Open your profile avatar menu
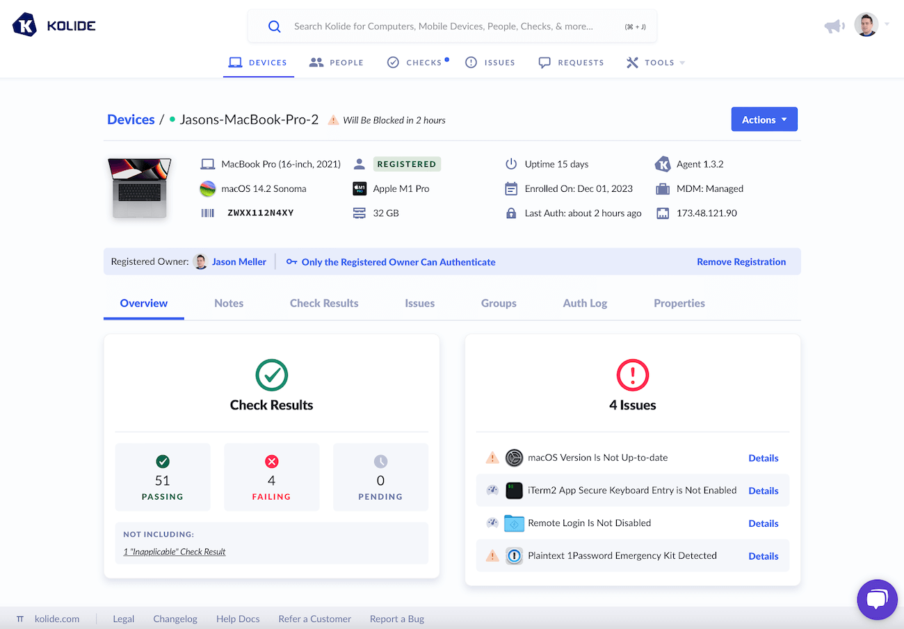 click(x=866, y=24)
